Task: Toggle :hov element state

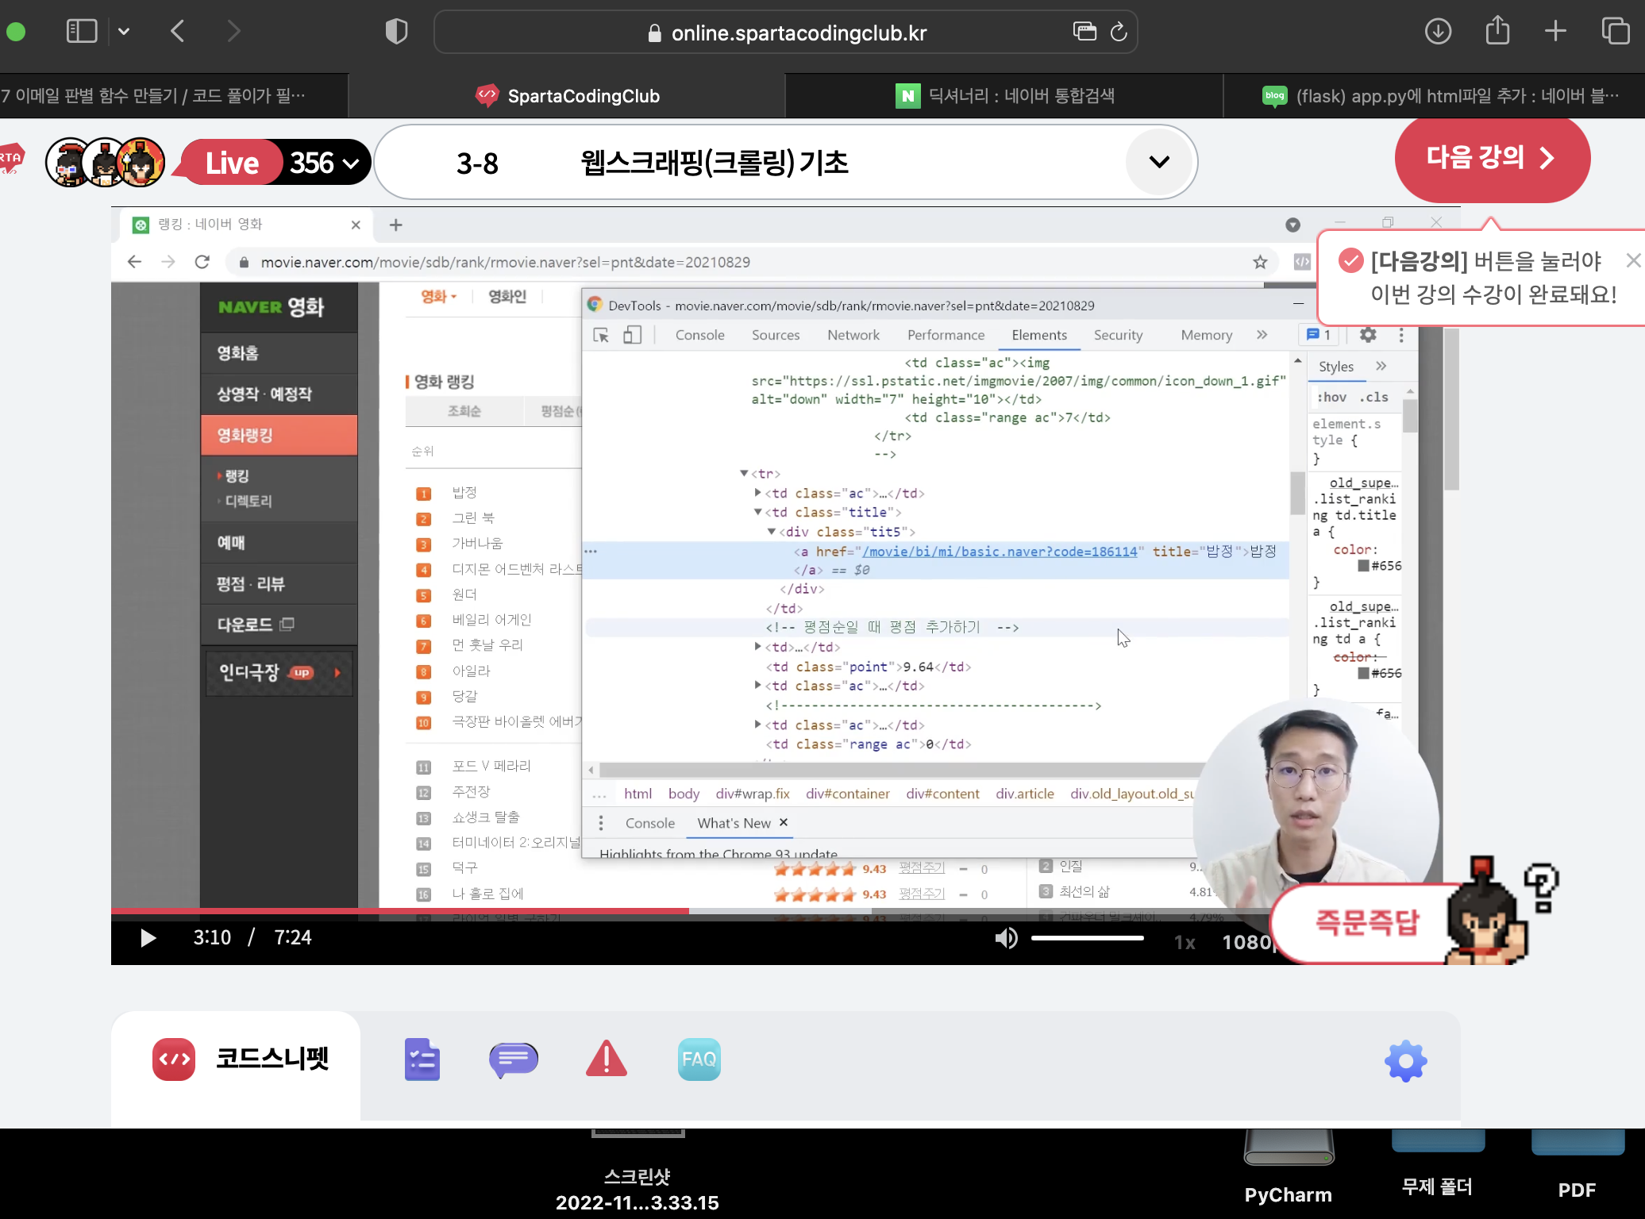Action: click(1331, 397)
